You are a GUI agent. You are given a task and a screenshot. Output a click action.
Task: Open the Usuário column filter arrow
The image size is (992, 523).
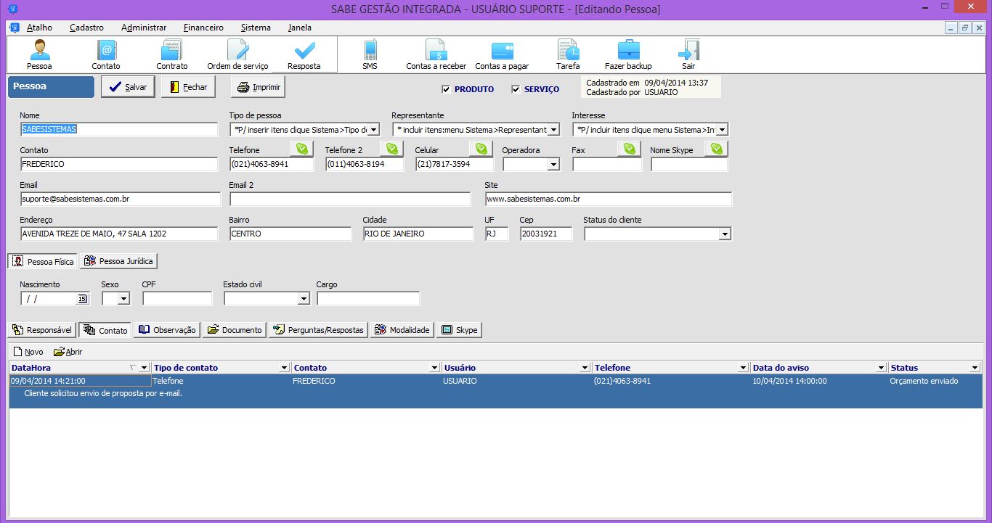585,368
